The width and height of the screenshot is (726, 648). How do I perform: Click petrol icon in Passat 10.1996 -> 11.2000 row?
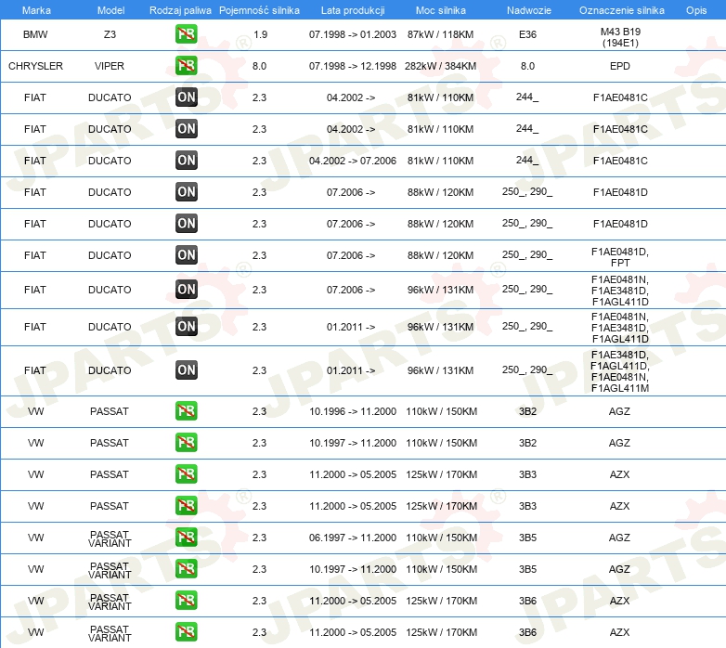pyautogui.click(x=186, y=411)
